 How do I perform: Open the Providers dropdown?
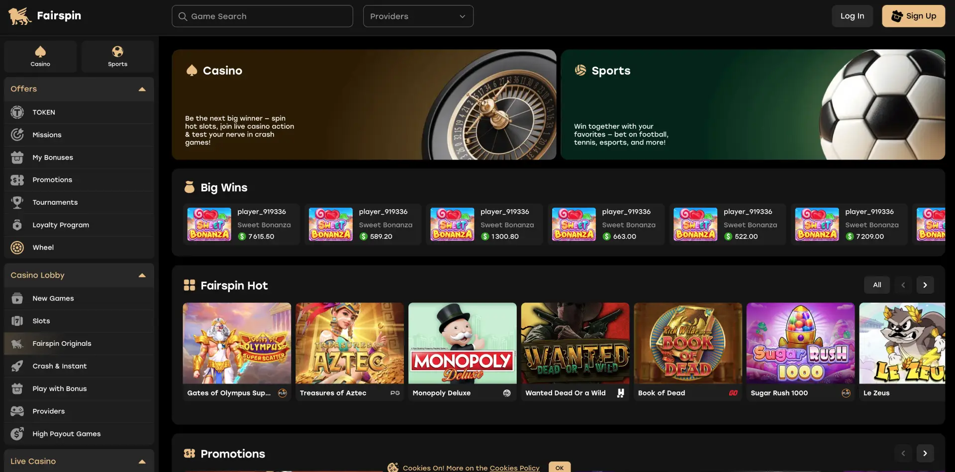[418, 16]
